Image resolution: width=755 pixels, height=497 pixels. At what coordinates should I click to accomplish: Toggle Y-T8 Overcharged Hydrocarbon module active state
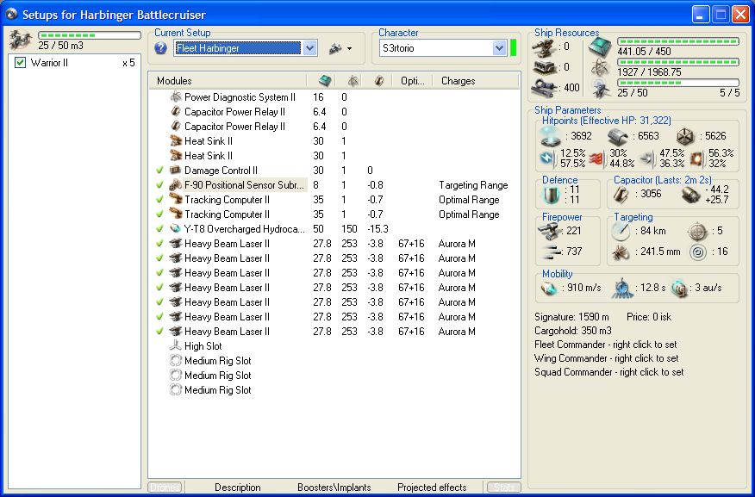click(159, 229)
